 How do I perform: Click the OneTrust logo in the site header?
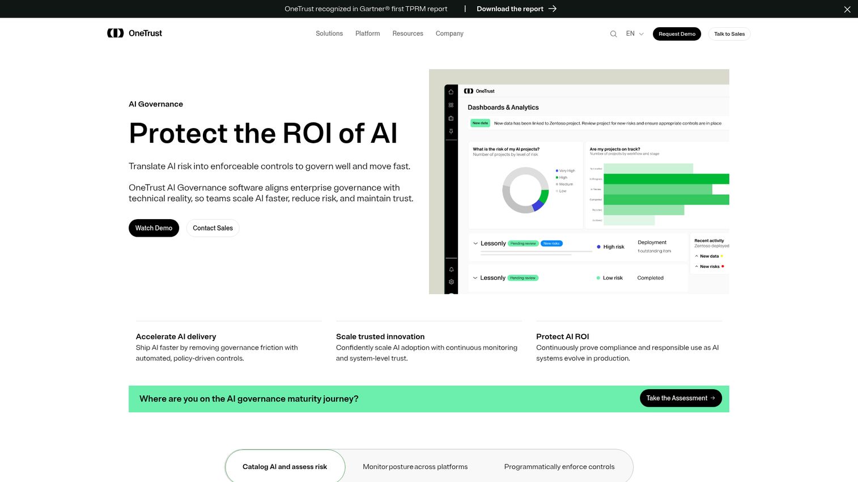coord(134,33)
